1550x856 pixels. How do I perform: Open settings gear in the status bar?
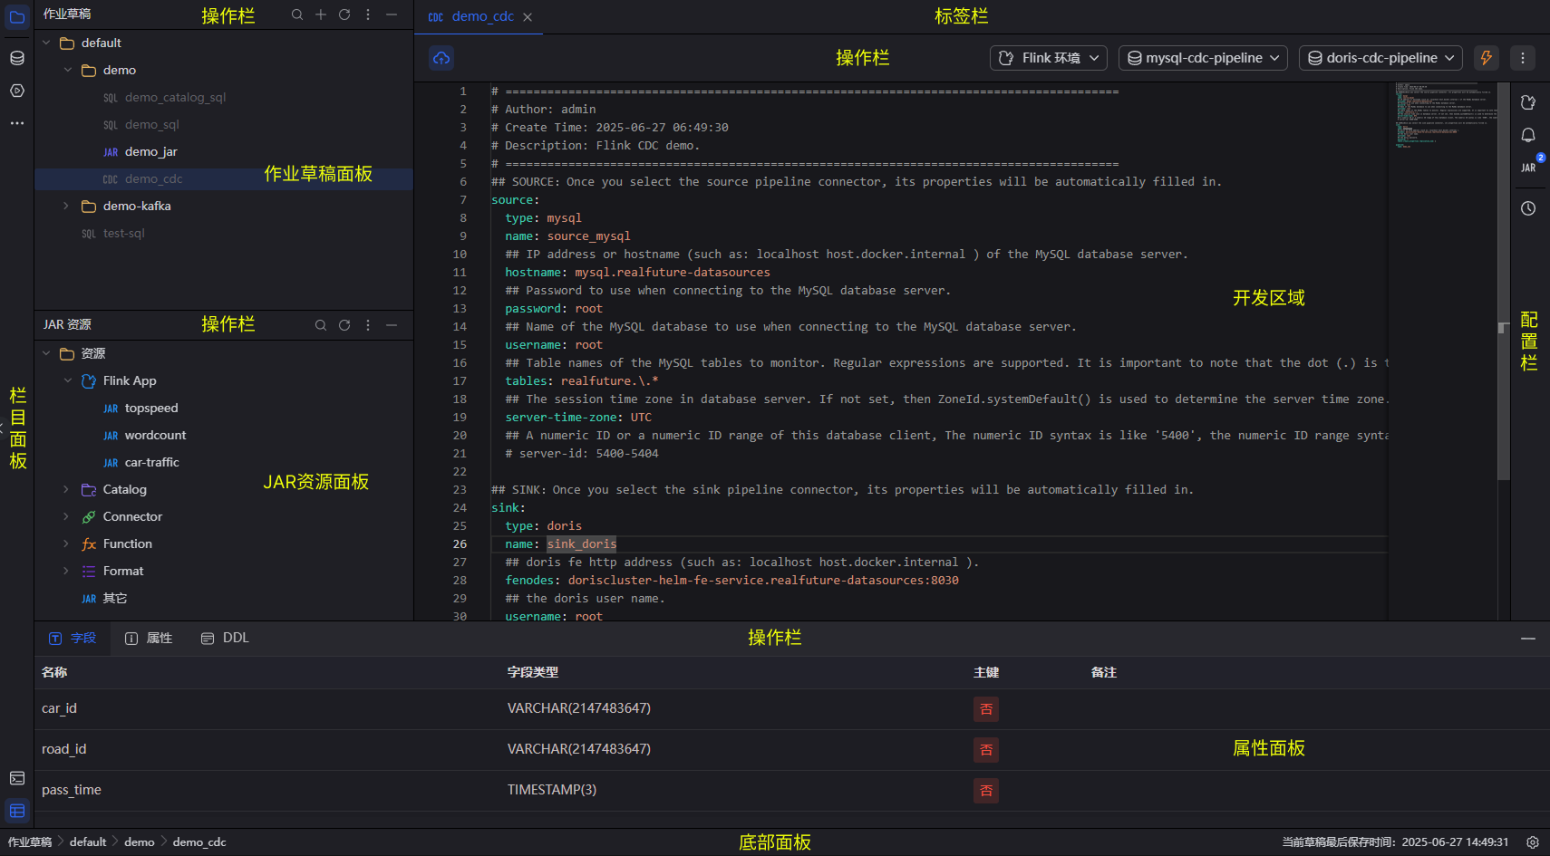[1533, 842]
